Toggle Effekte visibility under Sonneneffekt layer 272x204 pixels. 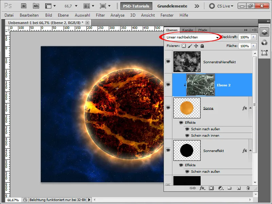(x=181, y=165)
